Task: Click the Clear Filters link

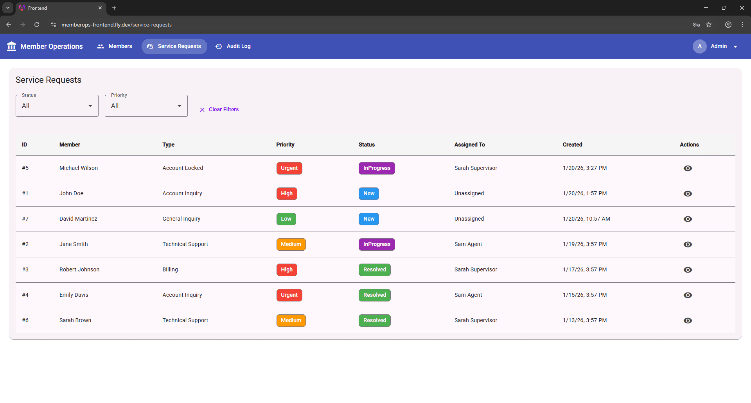Action: (x=223, y=109)
